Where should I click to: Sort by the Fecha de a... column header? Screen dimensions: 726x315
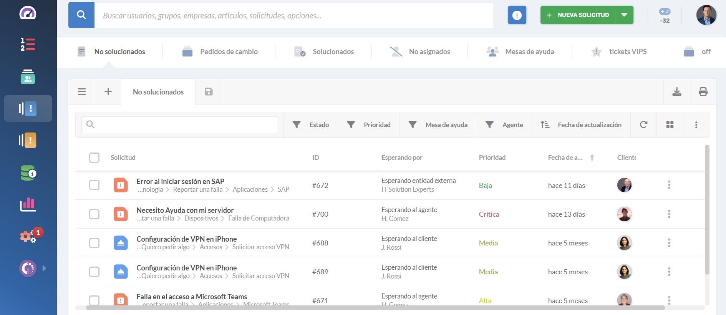(571, 157)
